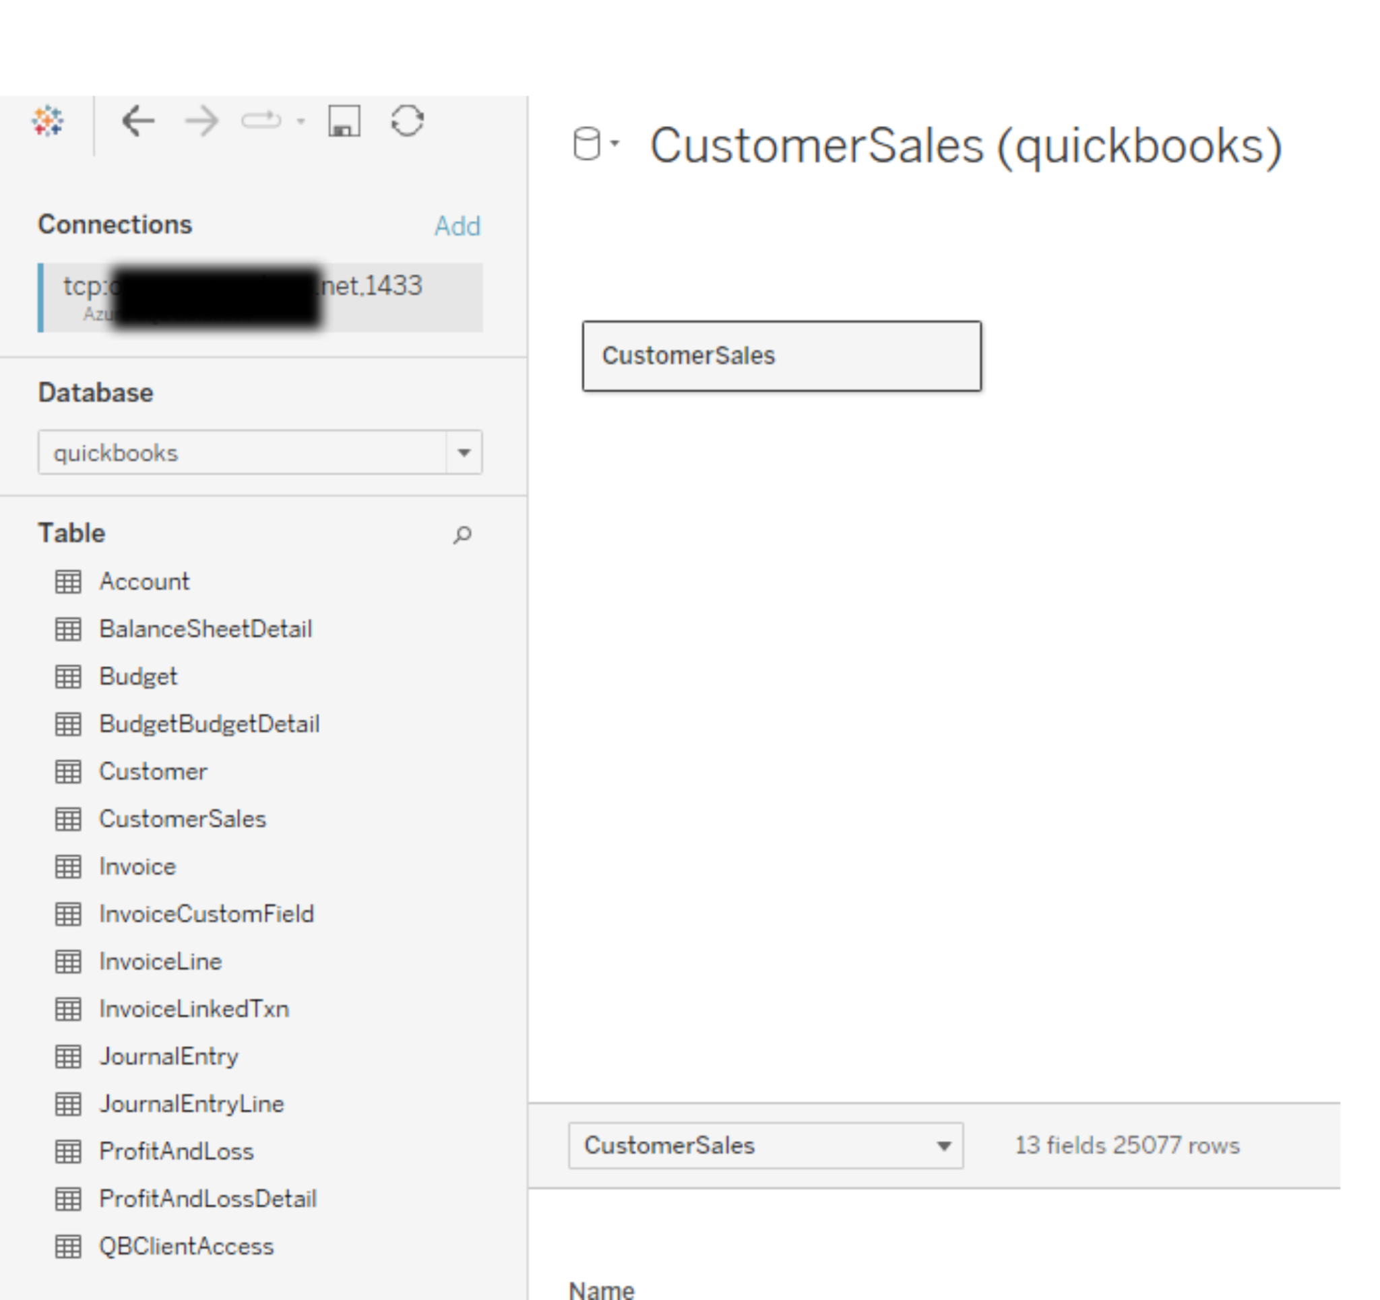Select the JournalEntryLine table
The height and width of the screenshot is (1300, 1380).
[x=191, y=1103]
